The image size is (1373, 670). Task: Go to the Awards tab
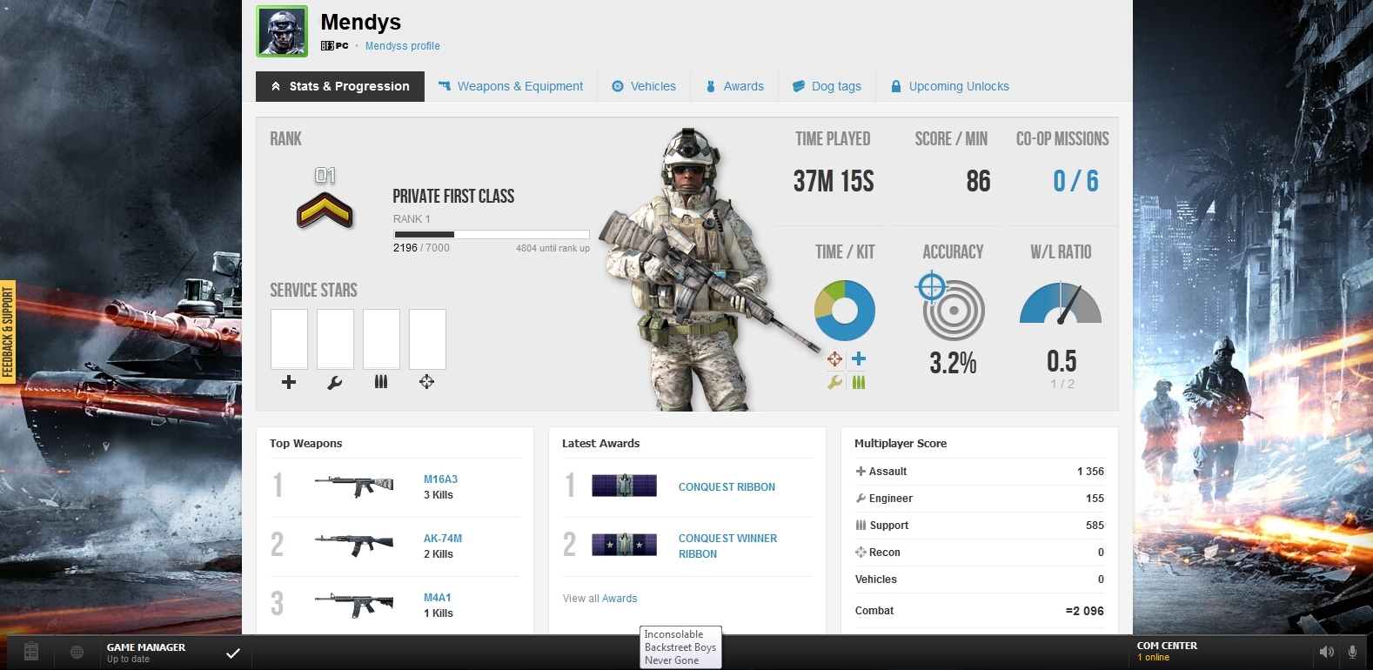click(734, 86)
